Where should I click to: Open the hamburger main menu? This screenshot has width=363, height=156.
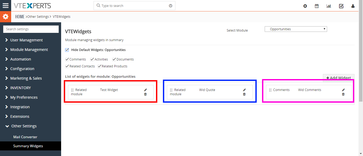click(x=6, y=6)
